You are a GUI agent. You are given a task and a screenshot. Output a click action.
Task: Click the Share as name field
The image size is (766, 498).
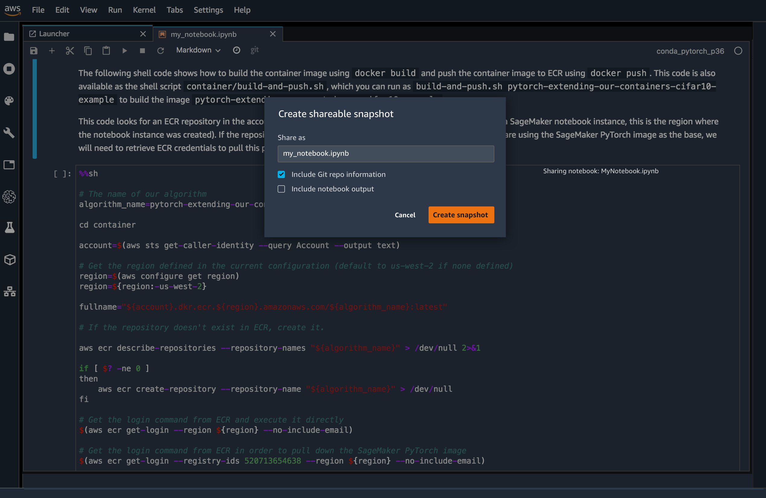[386, 154]
